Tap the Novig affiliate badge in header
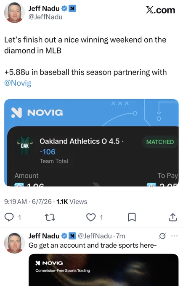 pyautogui.click(x=72, y=8)
